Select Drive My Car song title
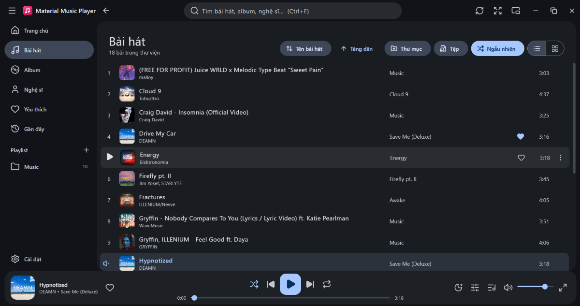580x306 pixels. pyautogui.click(x=158, y=133)
